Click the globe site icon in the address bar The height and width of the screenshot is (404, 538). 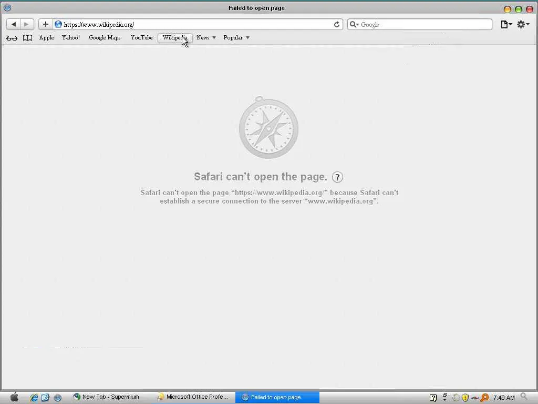58,24
